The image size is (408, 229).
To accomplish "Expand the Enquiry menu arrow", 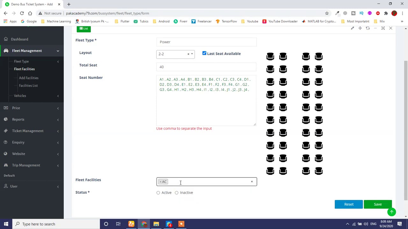I will [x=58, y=142].
